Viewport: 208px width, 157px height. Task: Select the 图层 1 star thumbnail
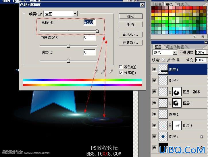click(x=163, y=137)
